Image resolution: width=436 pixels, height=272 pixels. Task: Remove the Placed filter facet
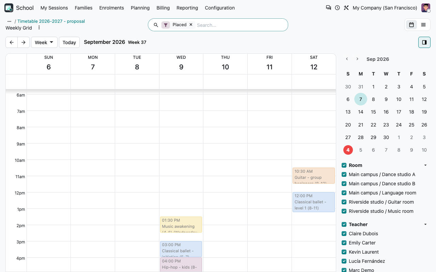[191, 25]
